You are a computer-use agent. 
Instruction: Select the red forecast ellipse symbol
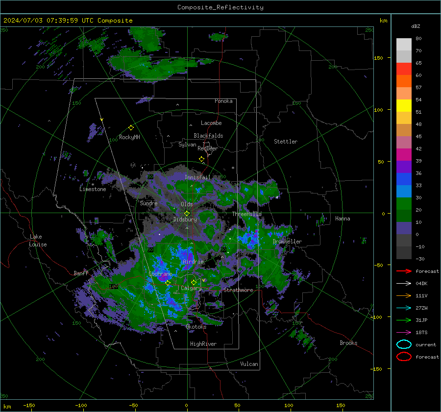point(404,357)
